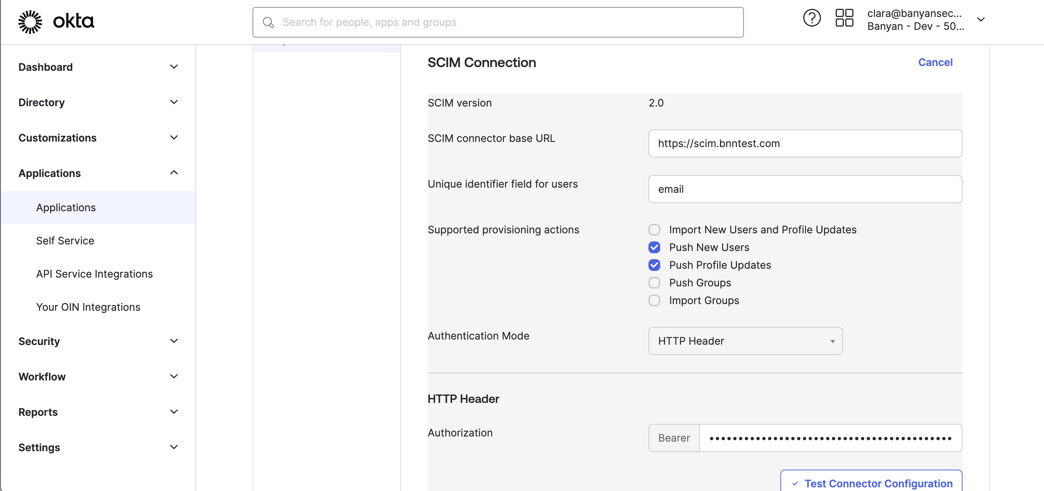Viewport: 1044px width, 491px height.
Task: Enable Import New Users and Profile Updates
Action: pyautogui.click(x=654, y=230)
